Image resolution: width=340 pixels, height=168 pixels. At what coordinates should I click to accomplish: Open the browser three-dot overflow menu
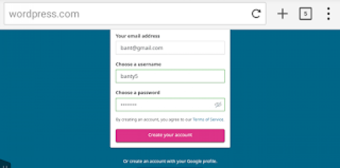click(328, 14)
